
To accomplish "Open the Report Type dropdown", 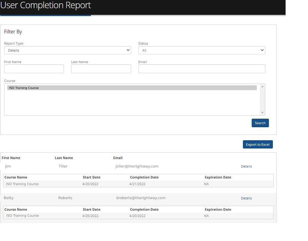I will tap(67, 50).
